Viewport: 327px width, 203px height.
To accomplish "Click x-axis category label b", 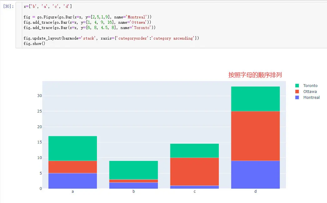I will coord(133,191).
